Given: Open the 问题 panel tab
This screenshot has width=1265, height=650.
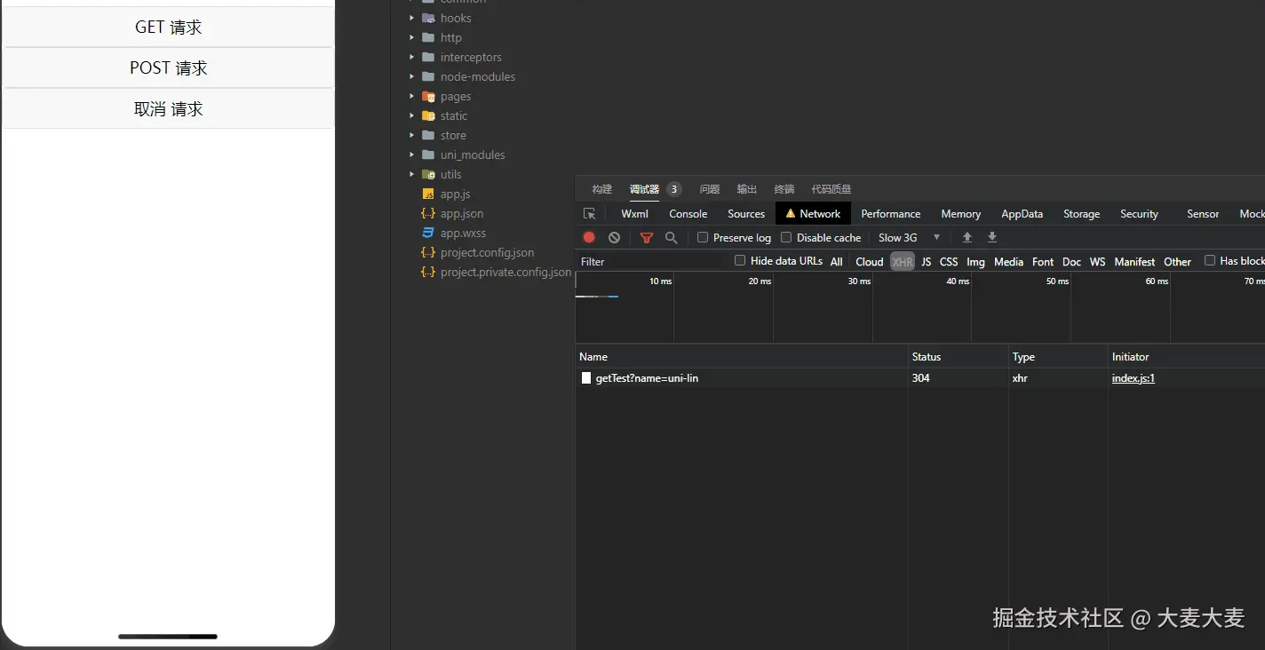Looking at the screenshot, I should click(710, 189).
